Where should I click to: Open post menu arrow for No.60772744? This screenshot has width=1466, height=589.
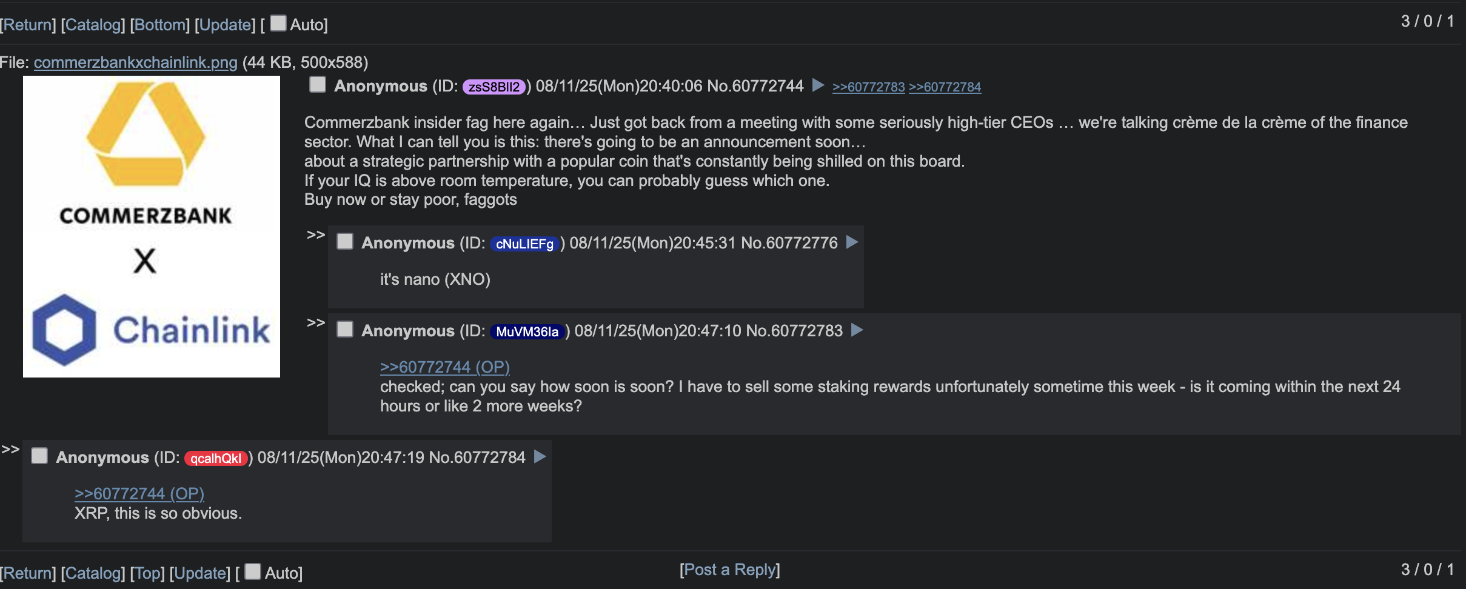[818, 85]
